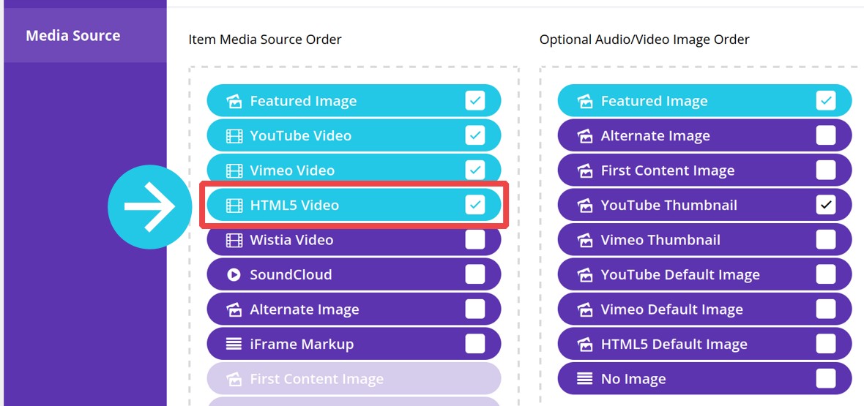Image resolution: width=864 pixels, height=406 pixels.
Task: Check the HTML5 Default Image checkbox
Action: point(826,345)
